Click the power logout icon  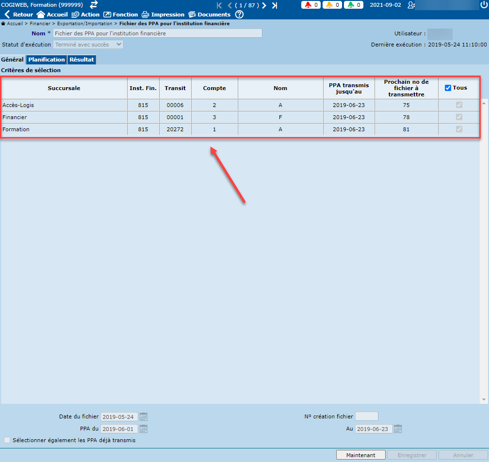[x=483, y=5]
